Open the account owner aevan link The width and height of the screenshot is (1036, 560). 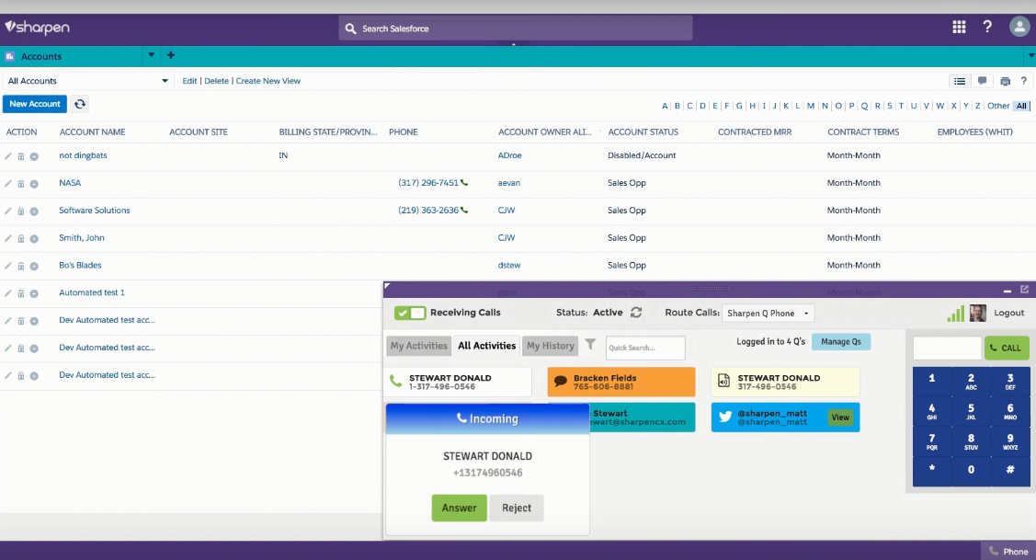[x=508, y=183]
